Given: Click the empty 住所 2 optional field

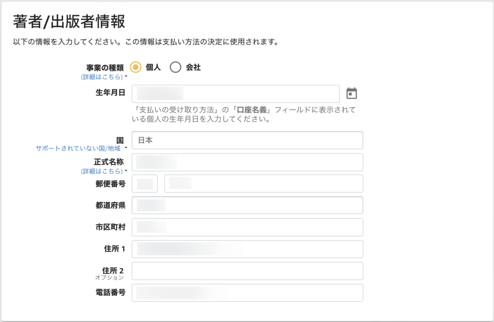Looking at the screenshot, I should [x=247, y=271].
